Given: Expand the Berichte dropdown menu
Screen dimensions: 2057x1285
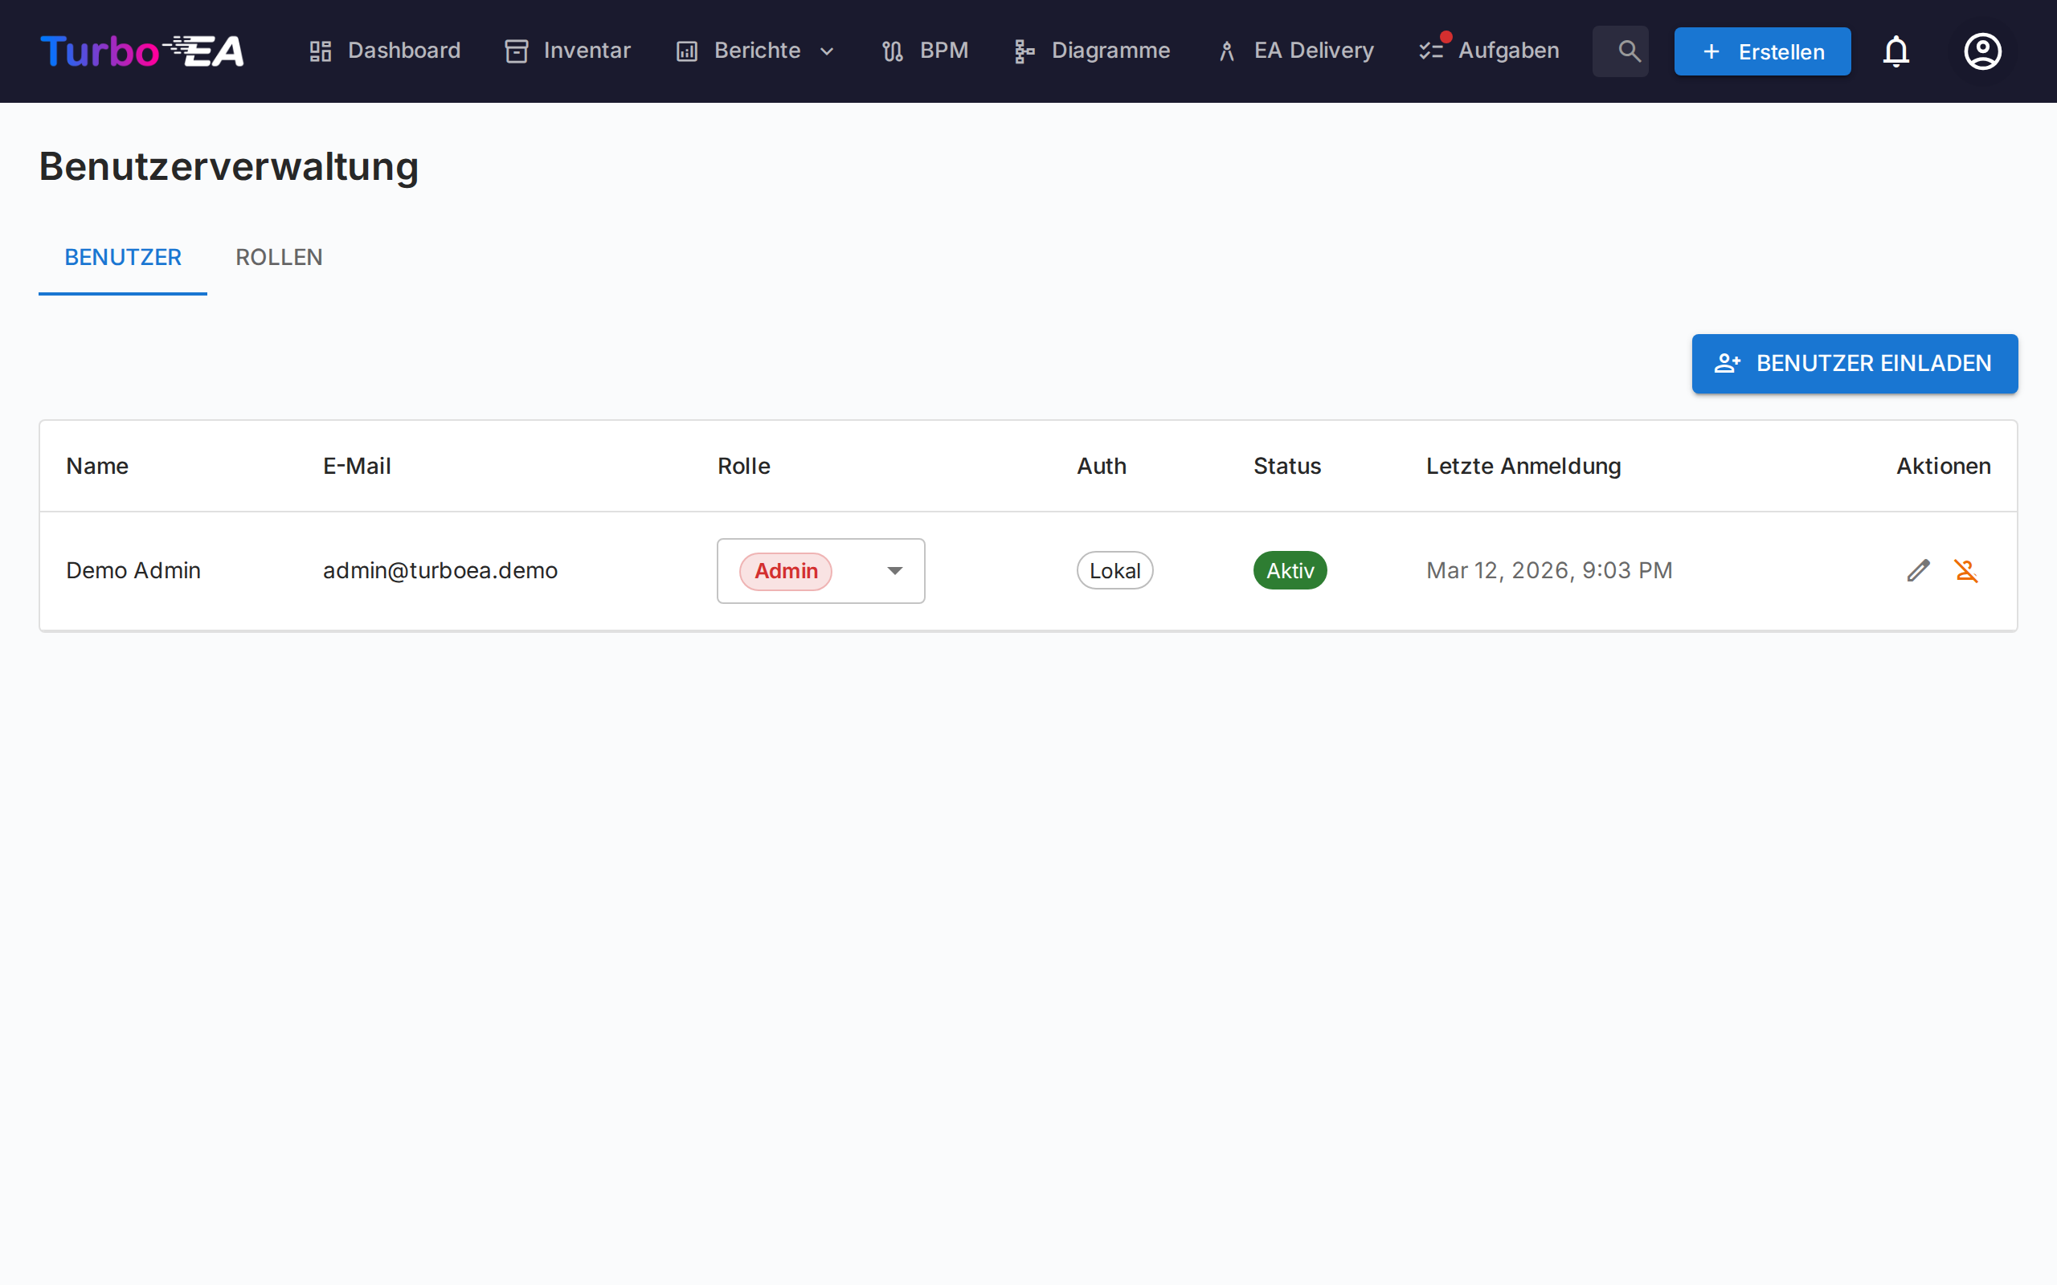Looking at the screenshot, I should [755, 51].
